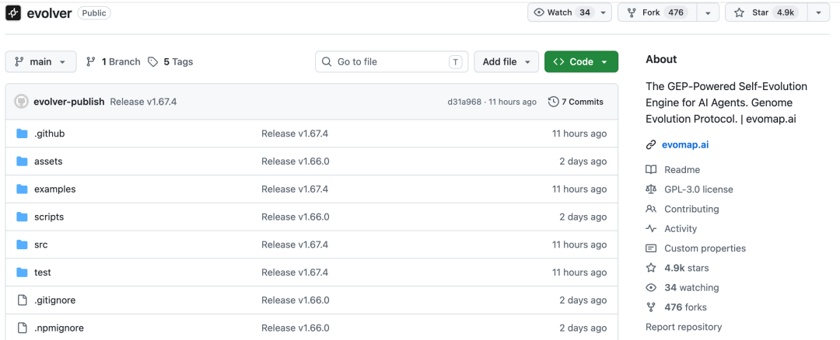Viewport: 840px width, 340px height.
Task: Click the link icon beside evomap.ai
Action: tap(651, 144)
